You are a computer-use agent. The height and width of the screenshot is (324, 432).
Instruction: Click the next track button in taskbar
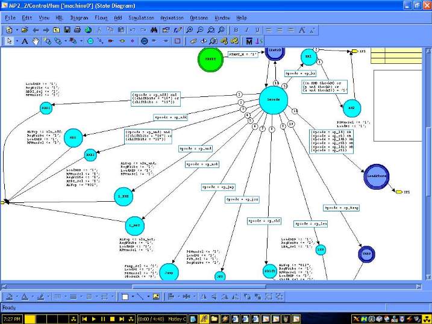[x=122, y=319]
